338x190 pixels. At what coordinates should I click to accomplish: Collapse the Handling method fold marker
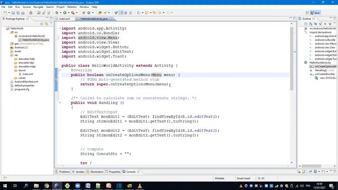click(60, 103)
